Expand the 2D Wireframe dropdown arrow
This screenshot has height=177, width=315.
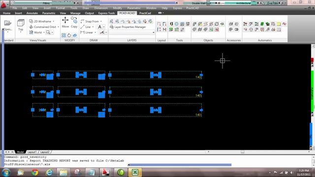(x=54, y=21)
